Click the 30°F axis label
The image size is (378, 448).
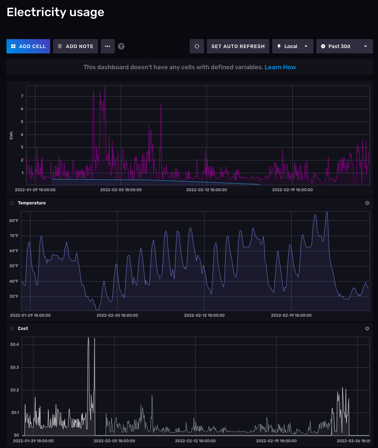[x=14, y=296]
